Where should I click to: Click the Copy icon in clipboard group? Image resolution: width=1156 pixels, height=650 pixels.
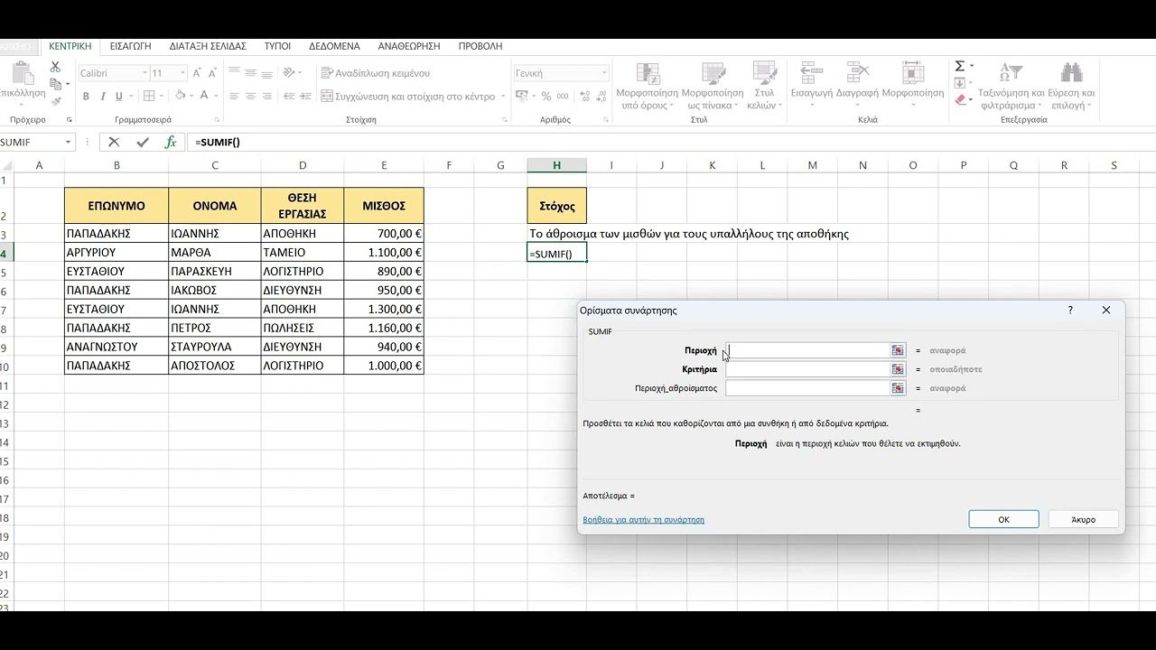(55, 83)
